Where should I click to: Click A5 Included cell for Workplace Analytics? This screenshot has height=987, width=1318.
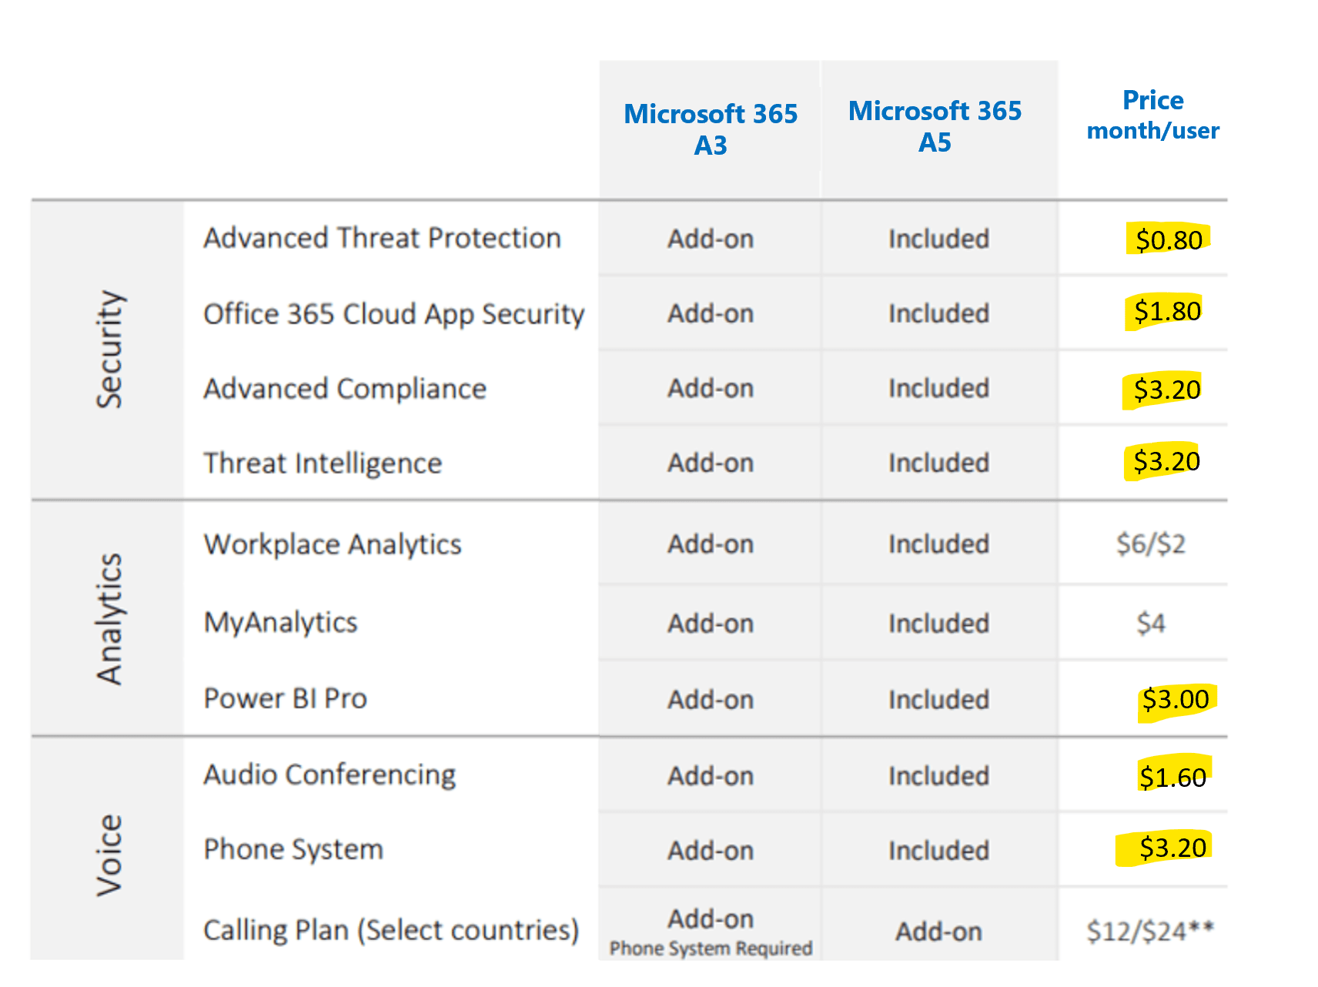pyautogui.click(x=938, y=544)
